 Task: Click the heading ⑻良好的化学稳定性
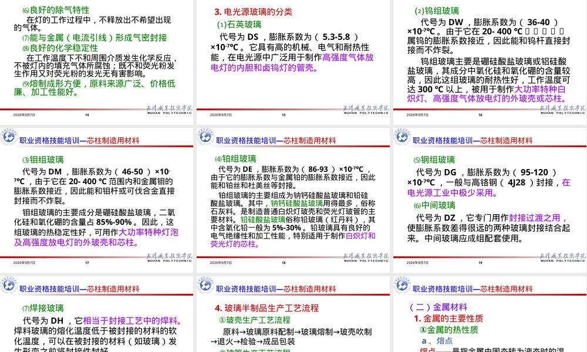(60, 48)
